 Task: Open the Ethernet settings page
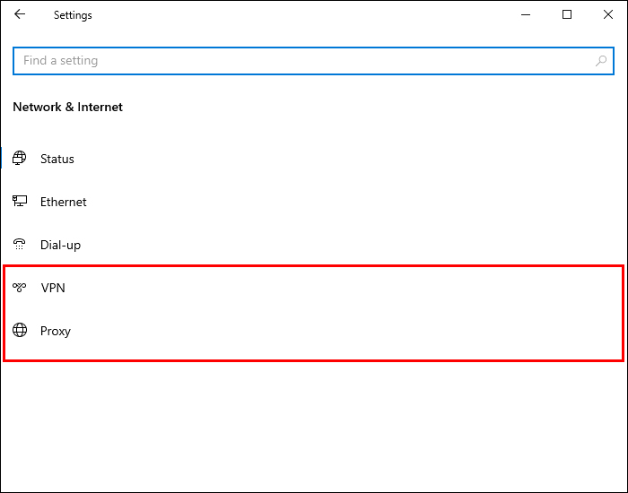[63, 202]
